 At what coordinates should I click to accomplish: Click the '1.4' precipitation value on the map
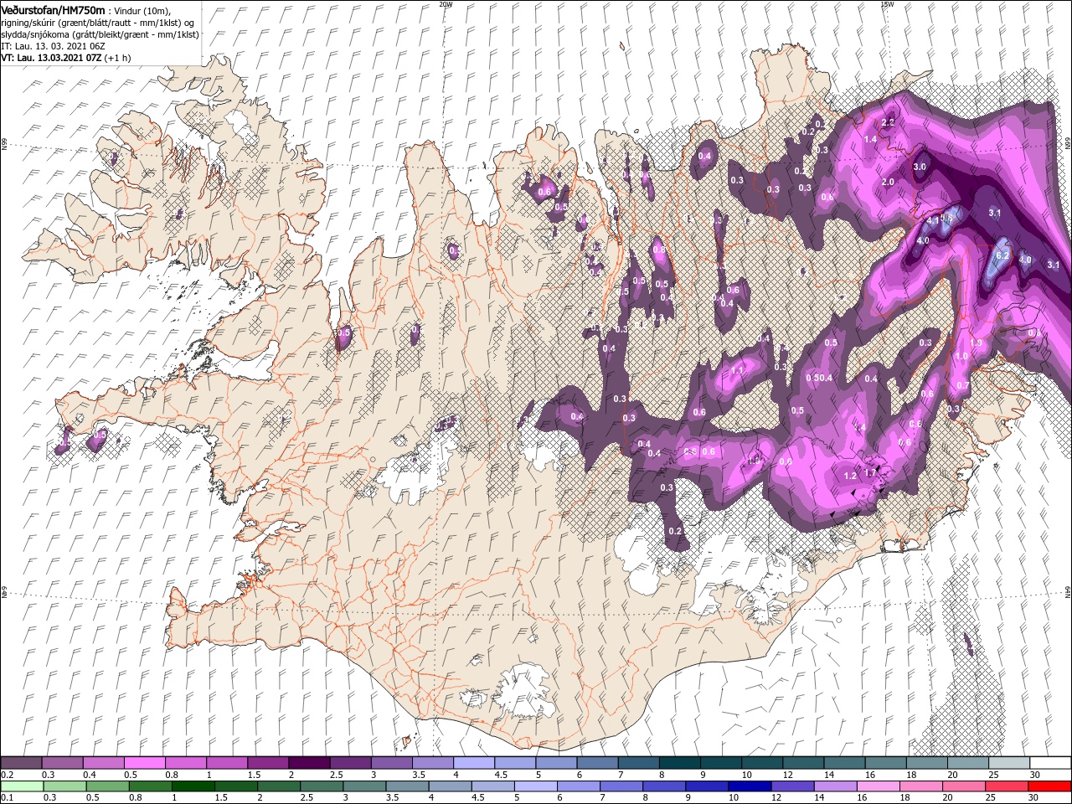[x=870, y=139]
